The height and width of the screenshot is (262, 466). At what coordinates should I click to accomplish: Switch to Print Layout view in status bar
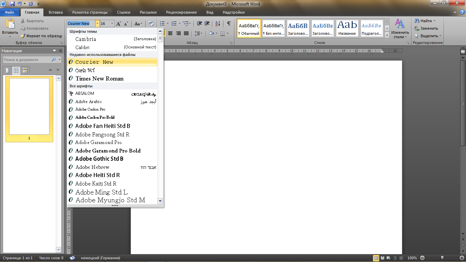pyautogui.click(x=376, y=258)
